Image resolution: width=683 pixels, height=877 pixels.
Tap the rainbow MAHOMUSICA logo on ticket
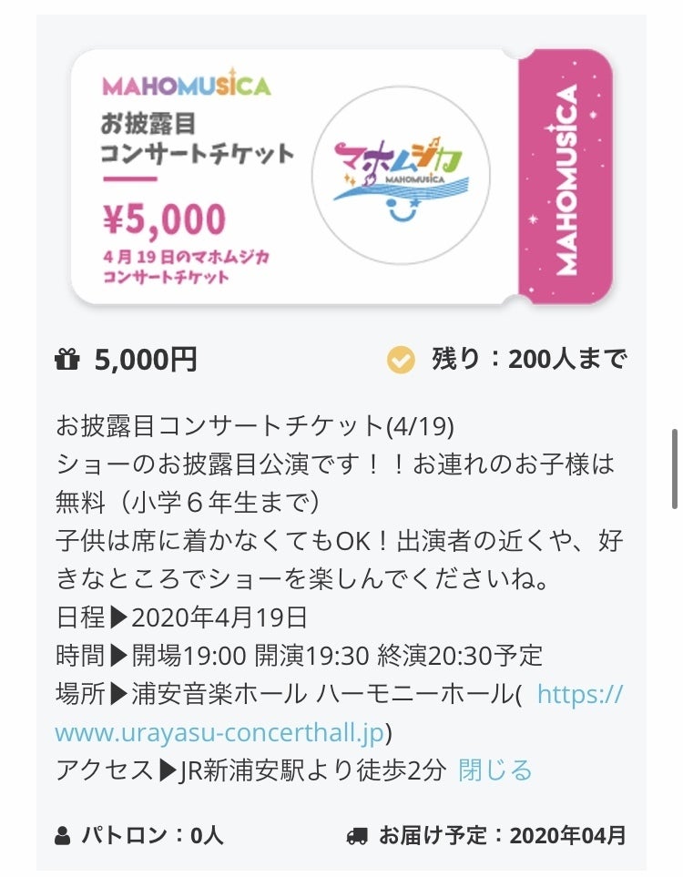point(187,85)
